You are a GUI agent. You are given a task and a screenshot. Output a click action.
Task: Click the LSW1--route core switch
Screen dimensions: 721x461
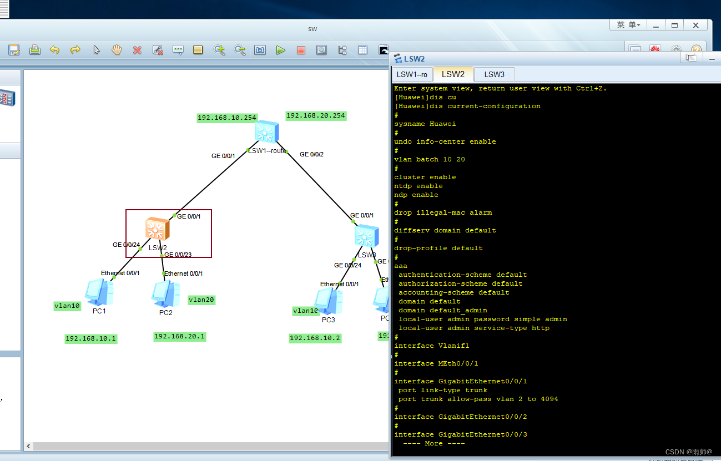267,132
